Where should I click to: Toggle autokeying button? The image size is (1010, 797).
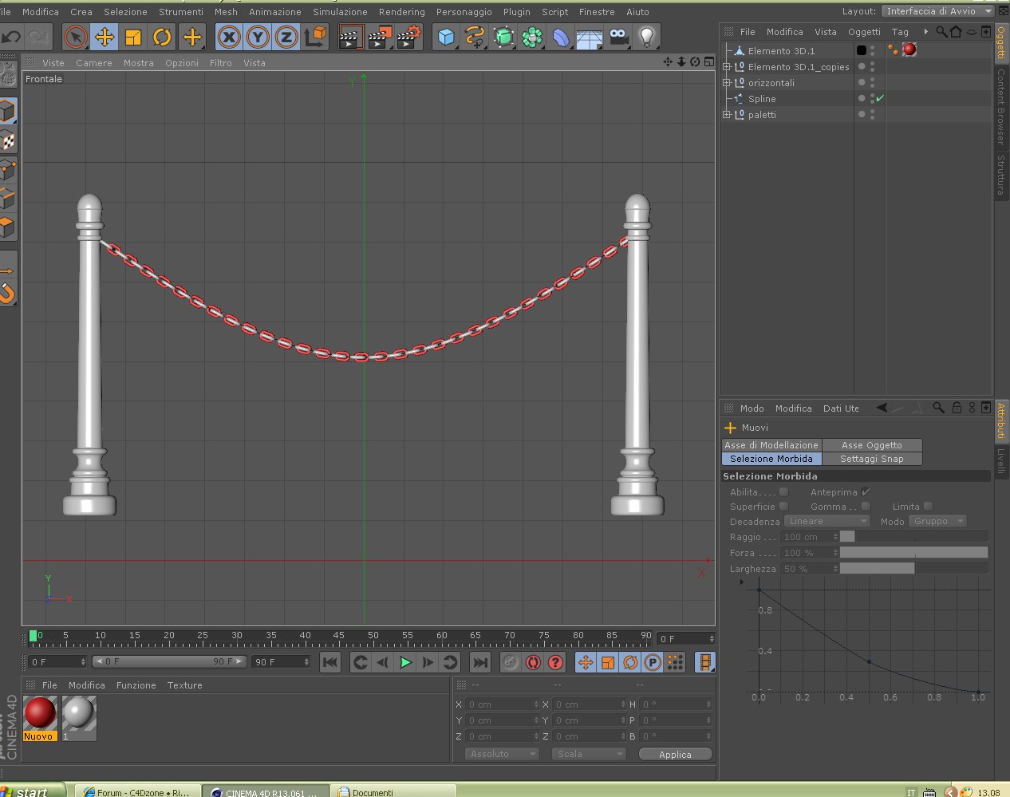pos(533,662)
